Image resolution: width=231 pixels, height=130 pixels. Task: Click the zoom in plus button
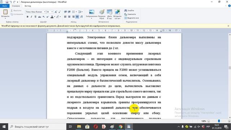229,121
